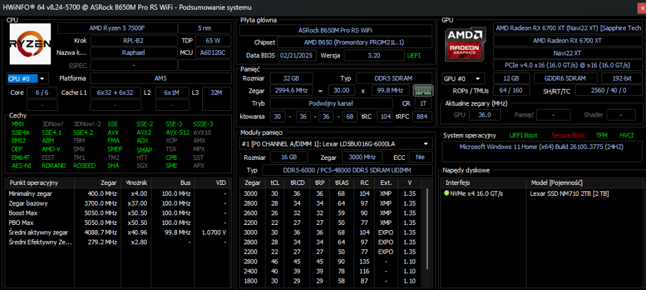The image size is (646, 290).
Task: Click the 5 nm process field
Action: (x=205, y=28)
